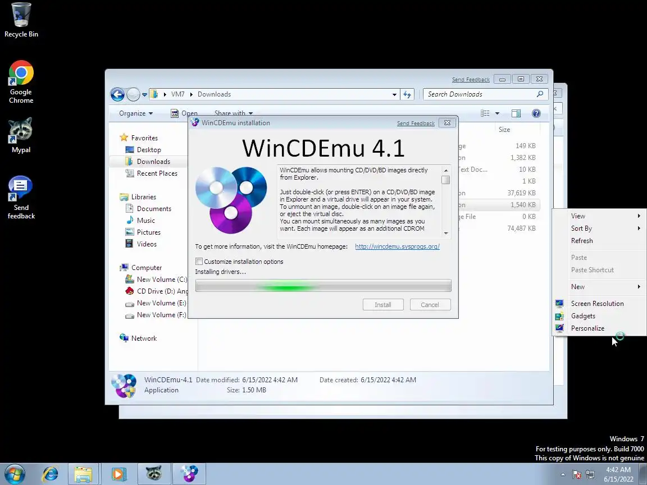The height and width of the screenshot is (485, 647).
Task: Click the search magnifier in Explorer
Action: (x=540, y=94)
